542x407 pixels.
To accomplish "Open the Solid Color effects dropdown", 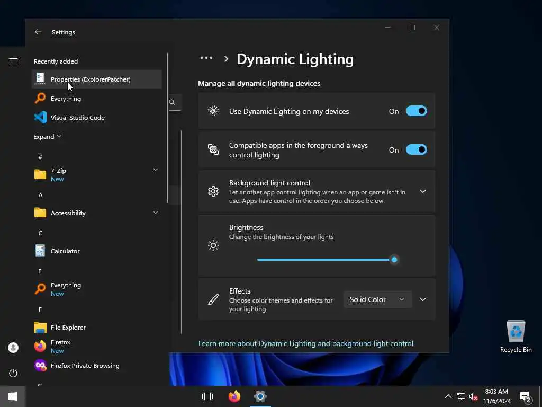I will pyautogui.click(x=377, y=299).
